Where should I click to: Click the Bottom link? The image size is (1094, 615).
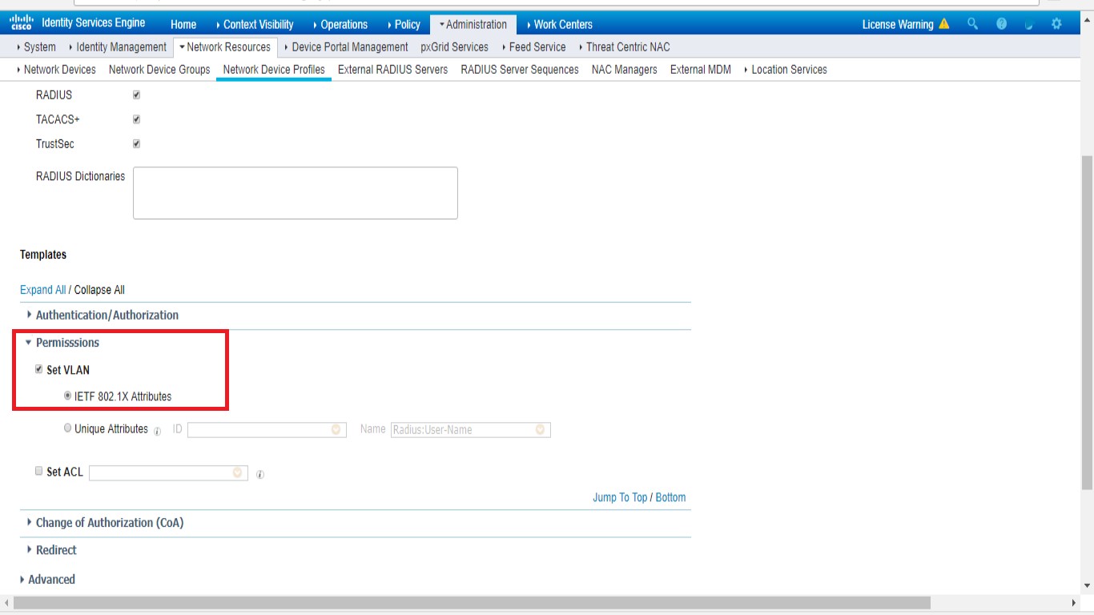[670, 497]
